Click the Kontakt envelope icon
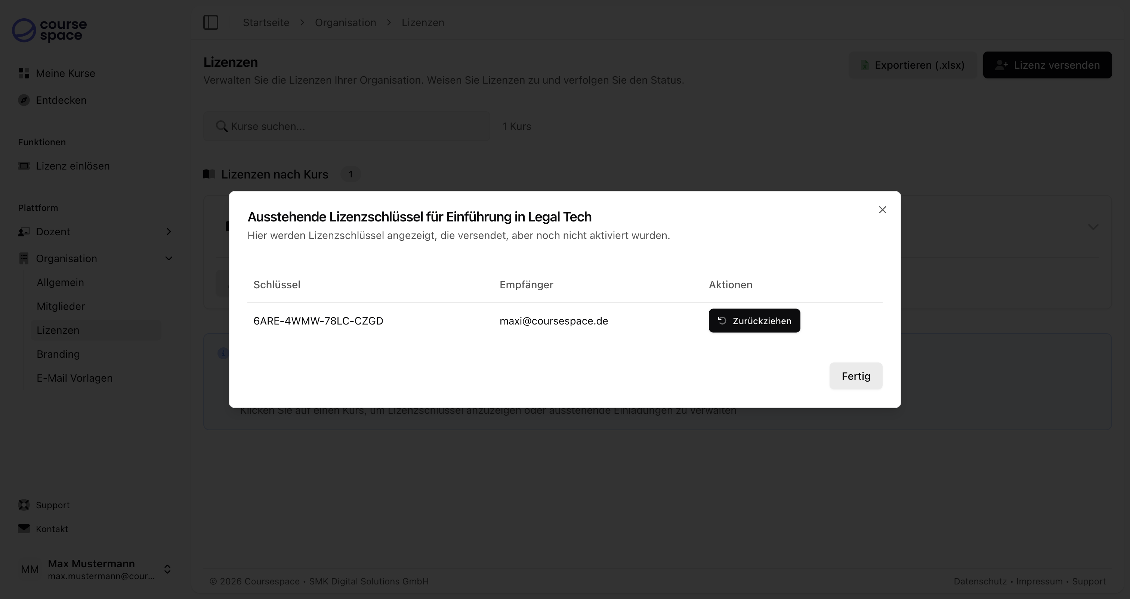Viewport: 1130px width, 599px height. tap(24, 528)
